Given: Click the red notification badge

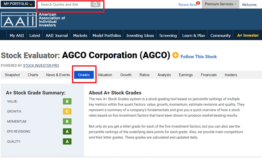Looking at the screenshot, I should [198, 3].
